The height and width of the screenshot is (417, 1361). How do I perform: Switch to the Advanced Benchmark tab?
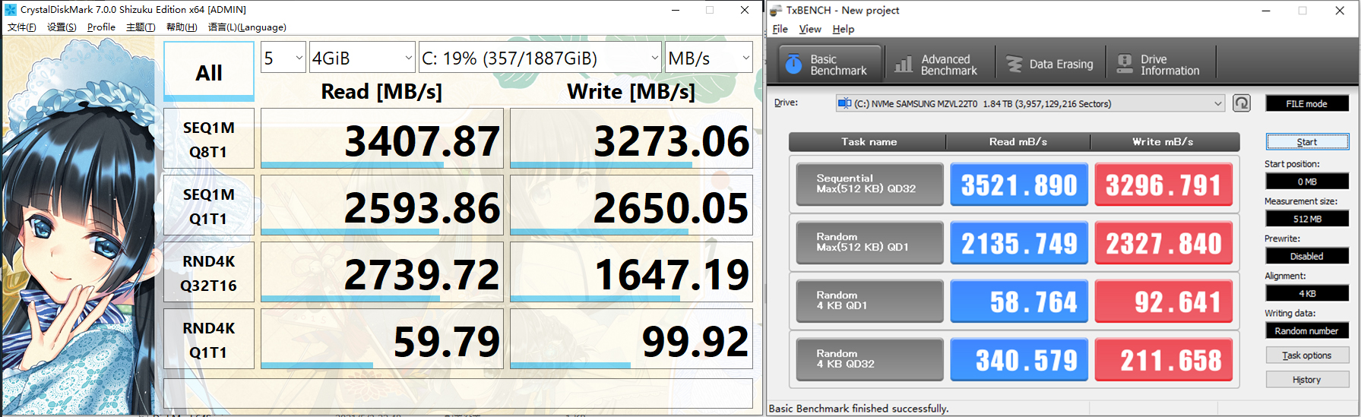point(939,65)
